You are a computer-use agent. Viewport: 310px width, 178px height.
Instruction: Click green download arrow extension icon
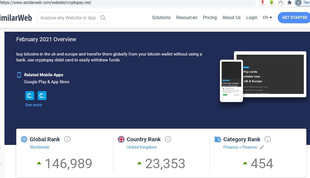coord(271,3)
